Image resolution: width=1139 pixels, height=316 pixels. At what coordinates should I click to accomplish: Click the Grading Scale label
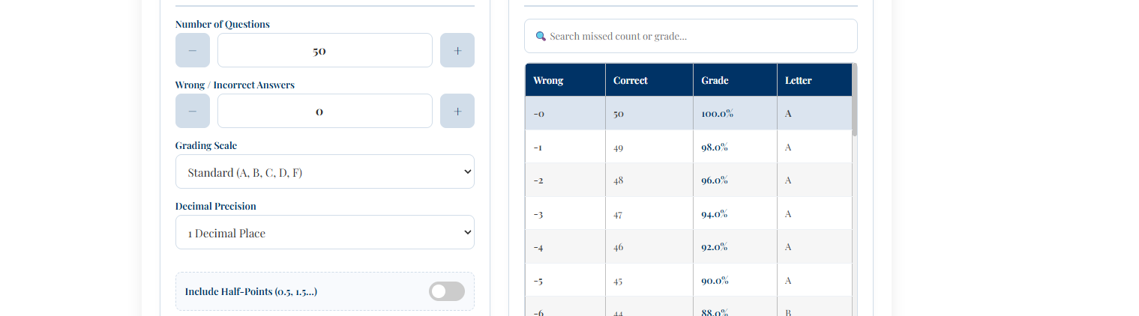[206, 145]
